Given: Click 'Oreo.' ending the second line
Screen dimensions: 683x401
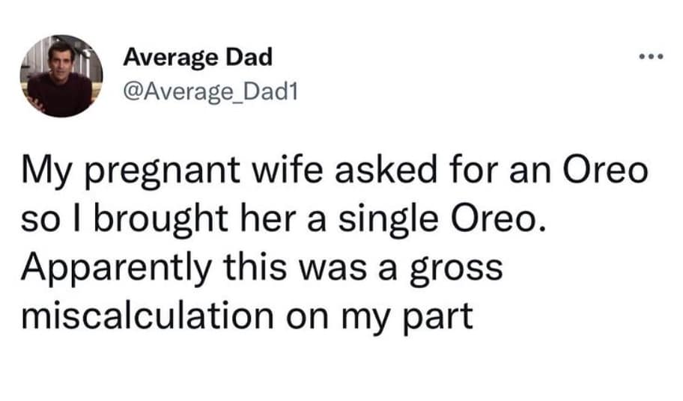Looking at the screenshot, I should coord(498,221).
